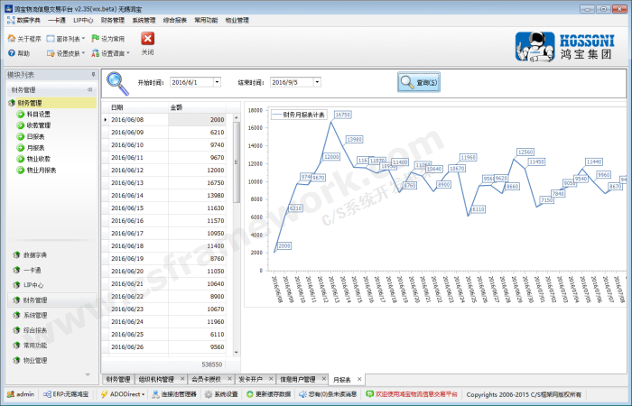Click the 关于程序 home icon
Screen dimensions: 632x406
pos(12,40)
